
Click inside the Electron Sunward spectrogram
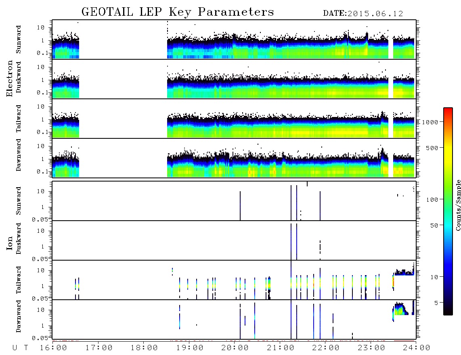click(x=234, y=40)
